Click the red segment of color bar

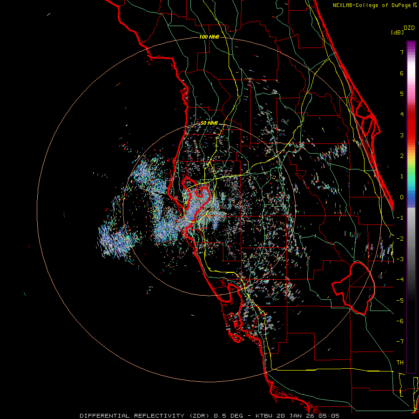point(411,126)
